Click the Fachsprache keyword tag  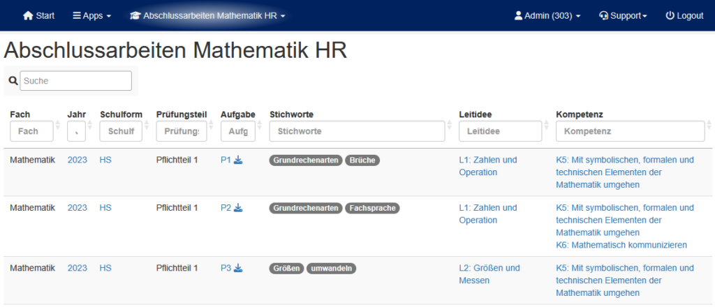(373, 208)
